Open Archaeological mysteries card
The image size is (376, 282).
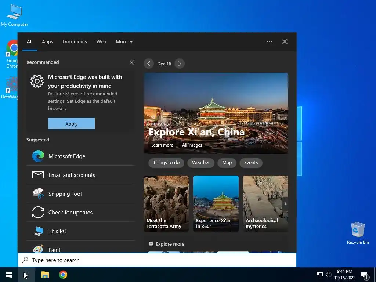coord(265,203)
